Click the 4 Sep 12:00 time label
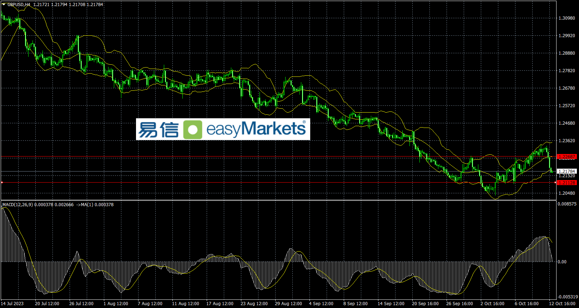The image size is (579, 308). point(321,304)
